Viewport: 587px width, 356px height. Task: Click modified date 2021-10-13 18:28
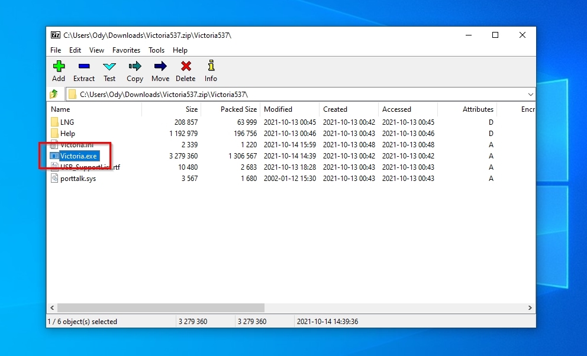point(290,167)
